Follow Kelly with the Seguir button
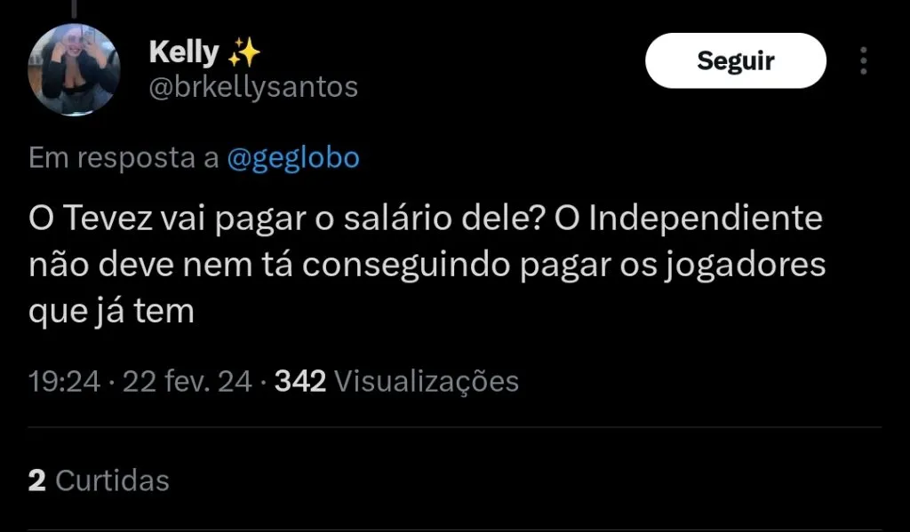 click(735, 61)
